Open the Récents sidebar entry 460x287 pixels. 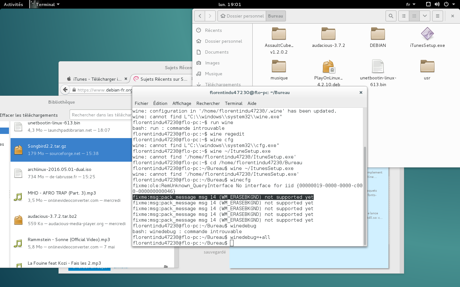(213, 30)
